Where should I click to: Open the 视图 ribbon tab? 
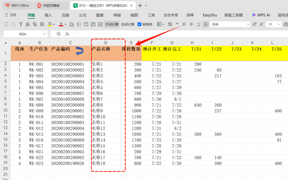pyautogui.click(x=134, y=15)
